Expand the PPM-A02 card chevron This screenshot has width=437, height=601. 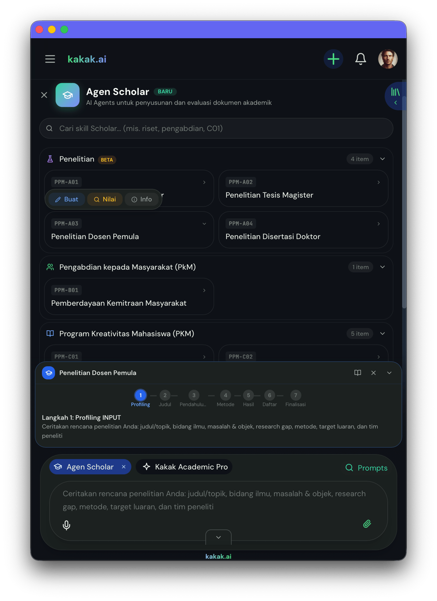[379, 182]
